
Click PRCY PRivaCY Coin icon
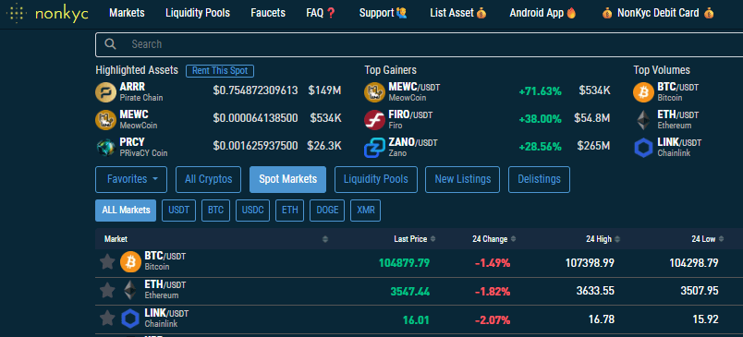[x=105, y=147]
